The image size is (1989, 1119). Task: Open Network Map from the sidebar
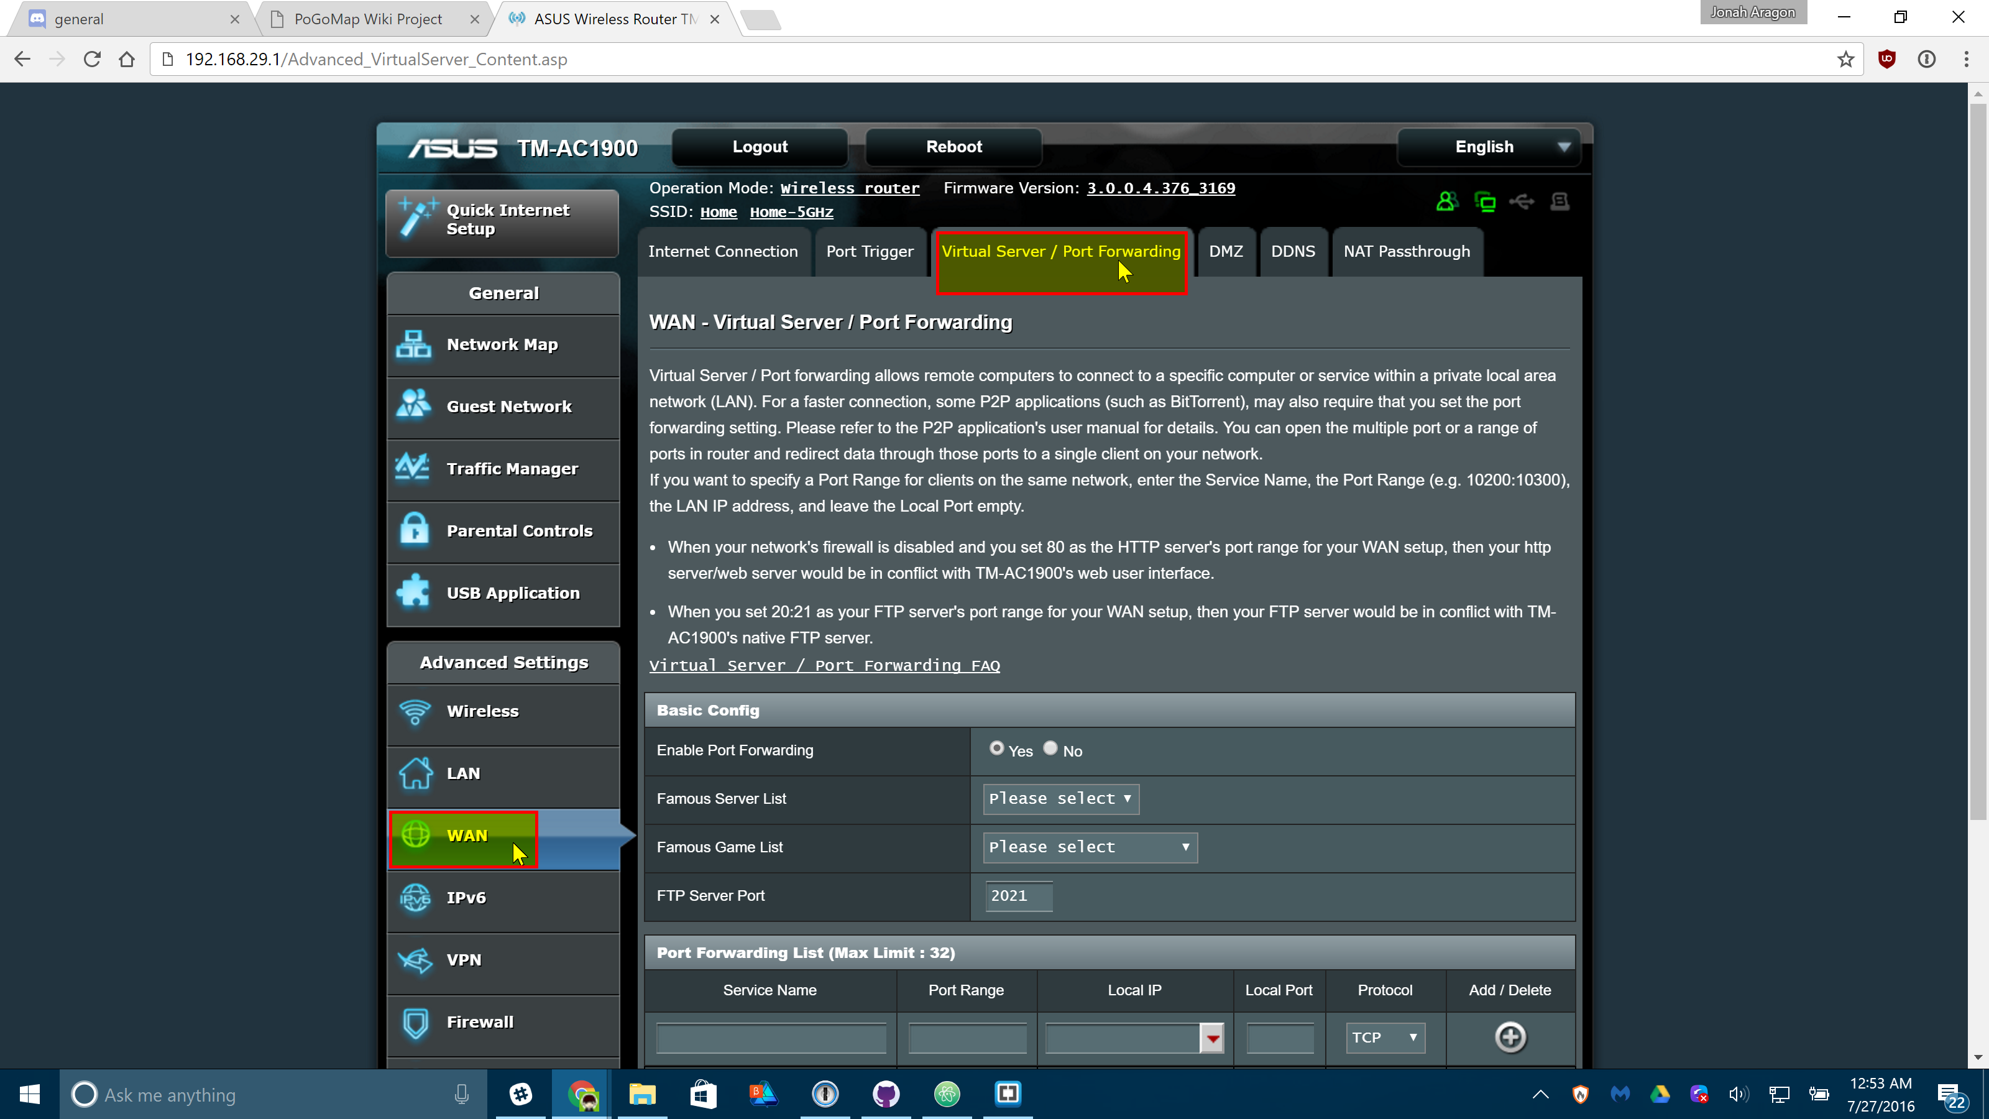click(503, 344)
